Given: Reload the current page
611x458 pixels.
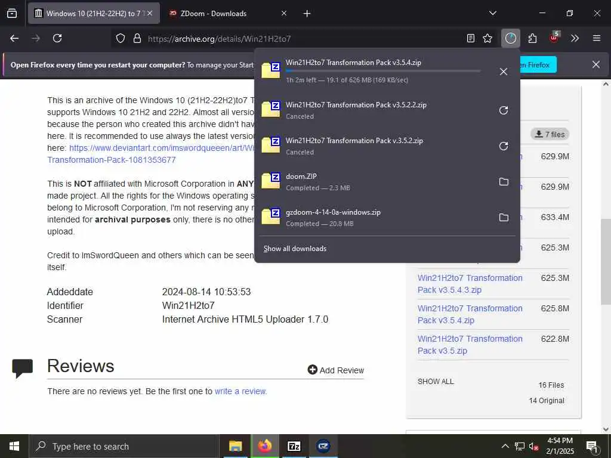Looking at the screenshot, I should click(57, 38).
